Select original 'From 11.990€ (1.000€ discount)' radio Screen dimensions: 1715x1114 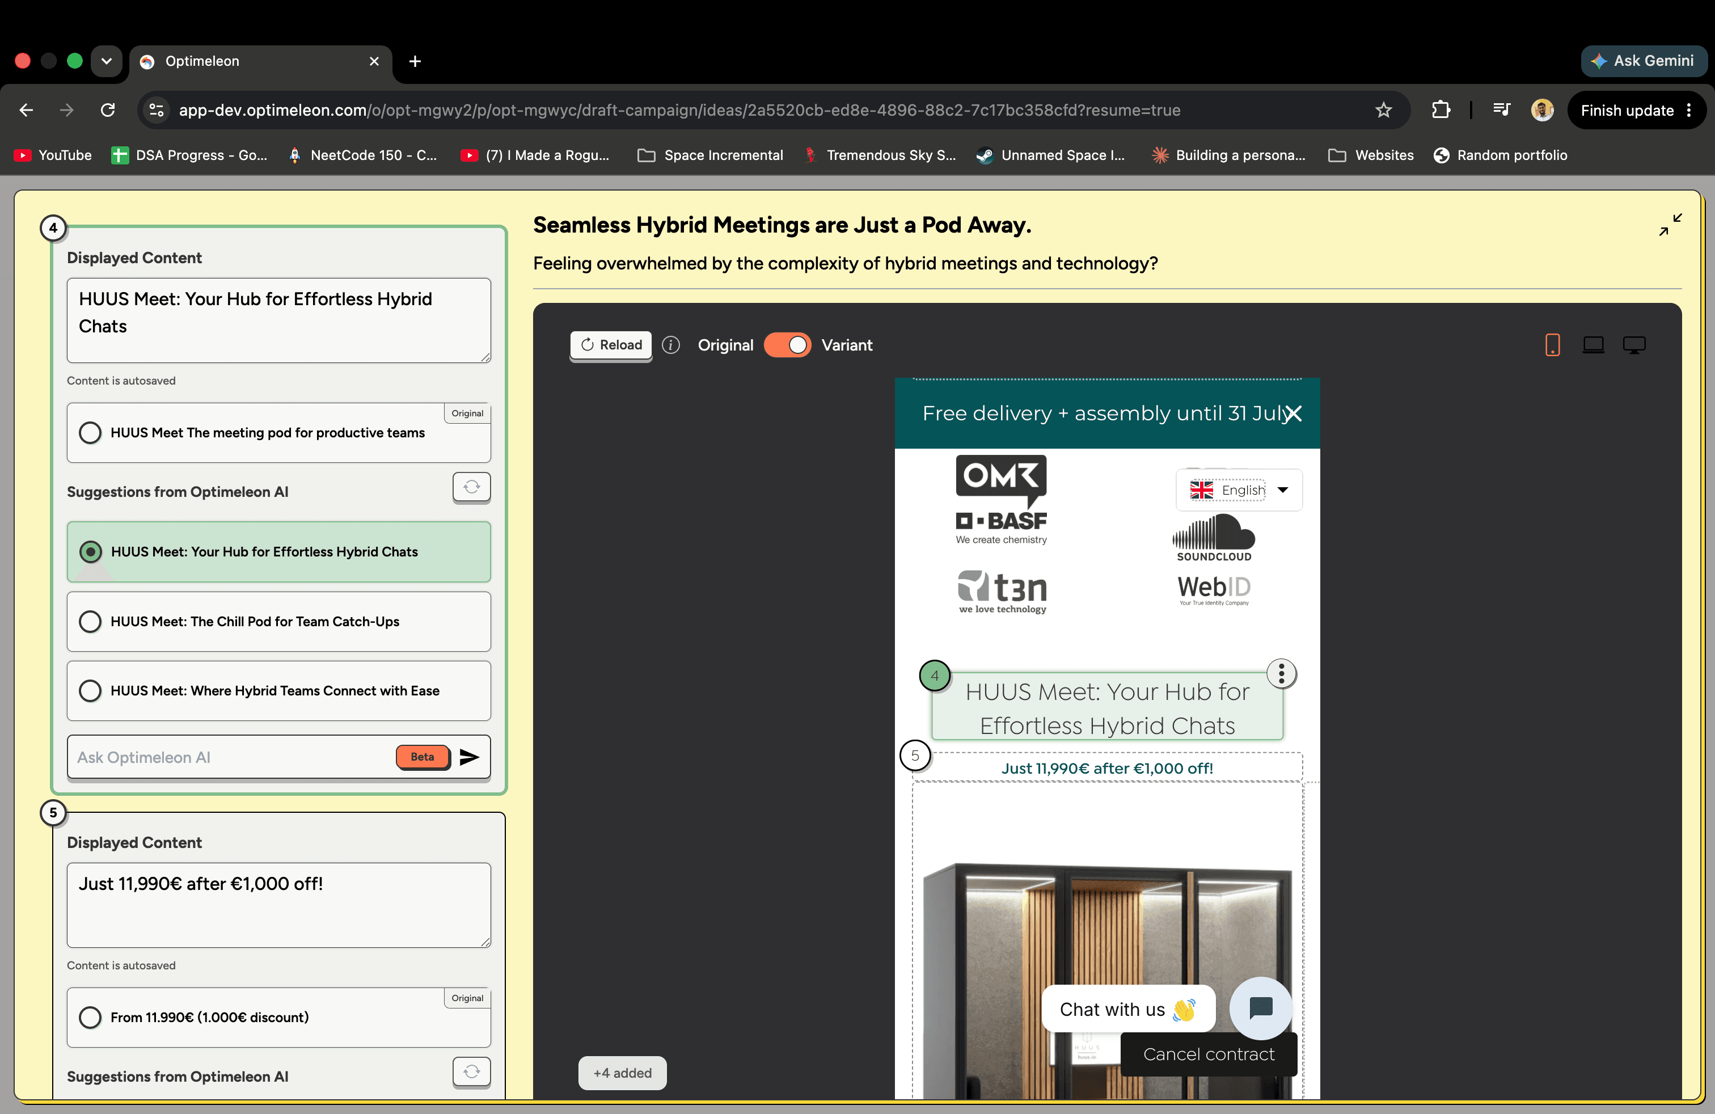[x=90, y=1018]
